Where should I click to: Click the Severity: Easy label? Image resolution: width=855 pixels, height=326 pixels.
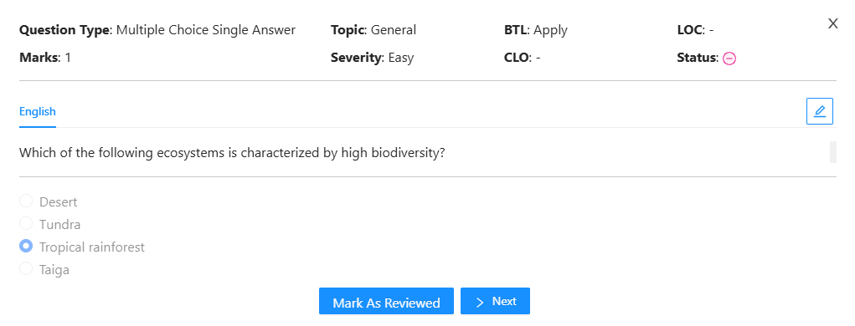click(x=373, y=57)
